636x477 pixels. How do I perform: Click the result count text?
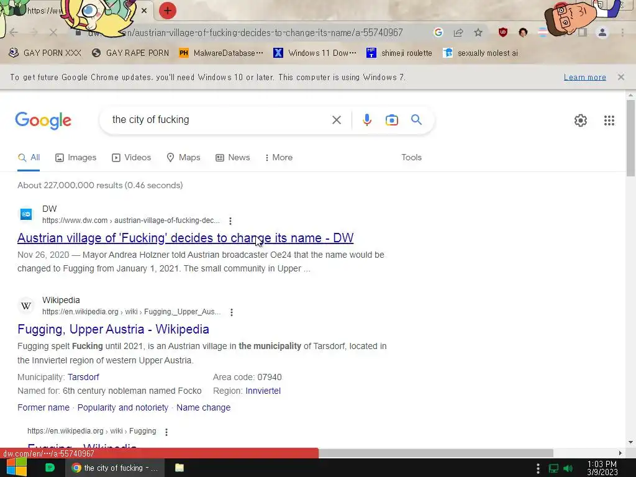tap(100, 185)
